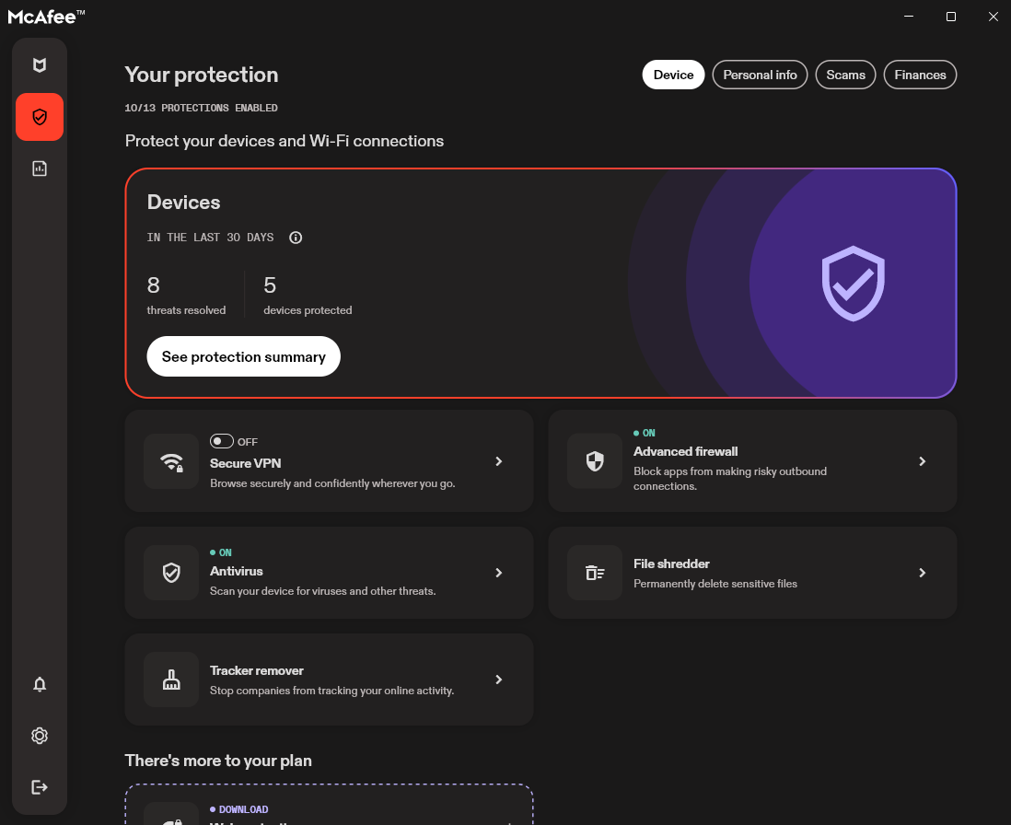Screen dimensions: 1011x825
Task: Click the Antivirus ON status
Action: click(x=220, y=552)
